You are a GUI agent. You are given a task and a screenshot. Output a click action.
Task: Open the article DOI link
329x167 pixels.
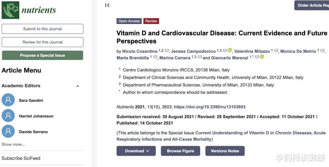point(210,107)
